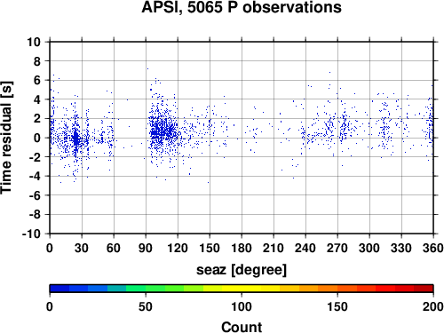
Task: Click the orange section of the colorbar
Action: [318, 289]
